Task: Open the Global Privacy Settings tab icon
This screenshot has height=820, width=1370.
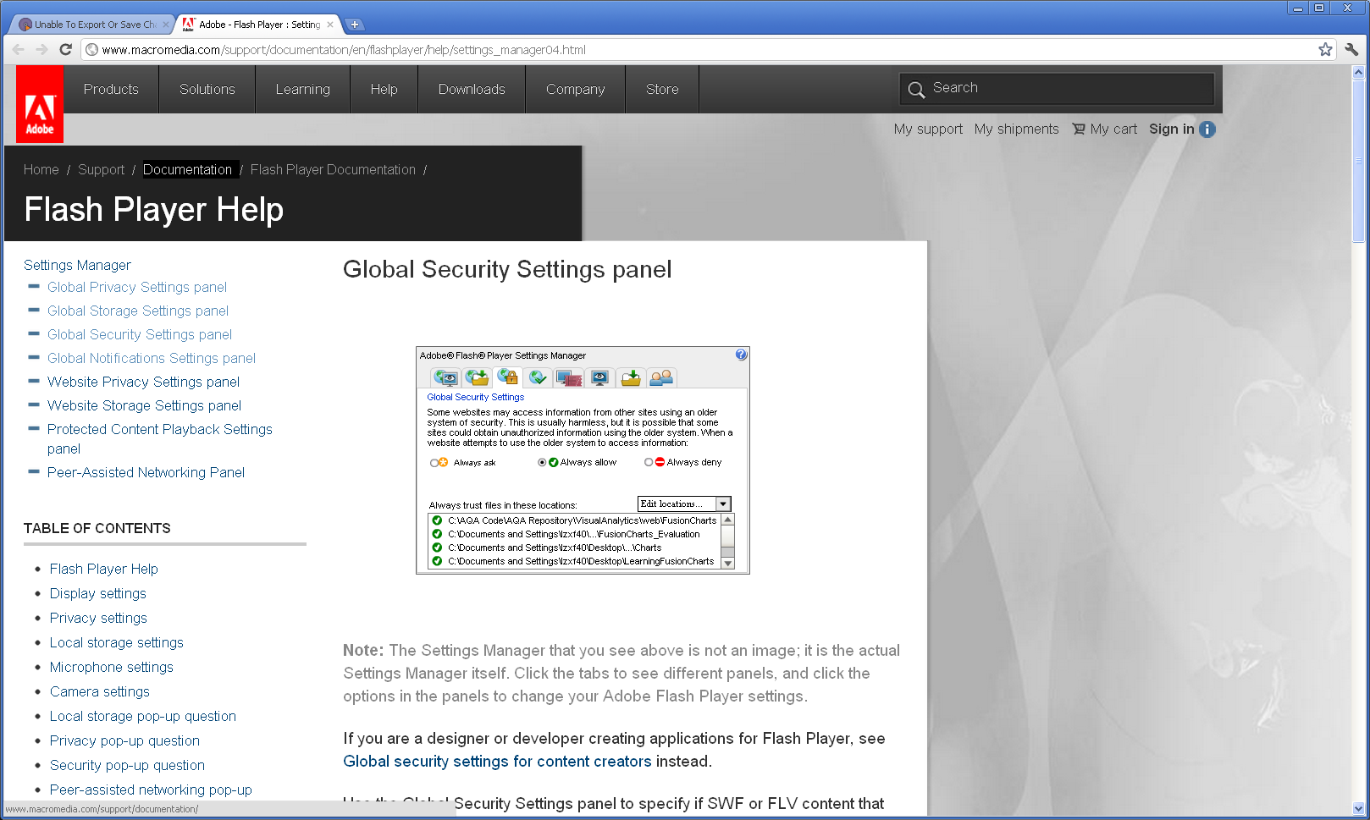Action: (445, 377)
